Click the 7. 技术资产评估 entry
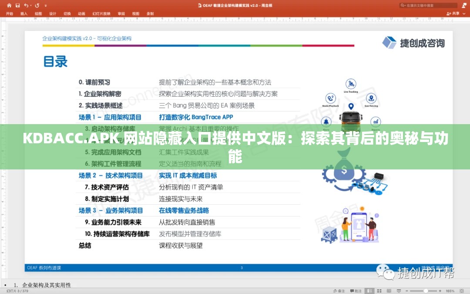This screenshot has height=294, width=470. [107, 187]
